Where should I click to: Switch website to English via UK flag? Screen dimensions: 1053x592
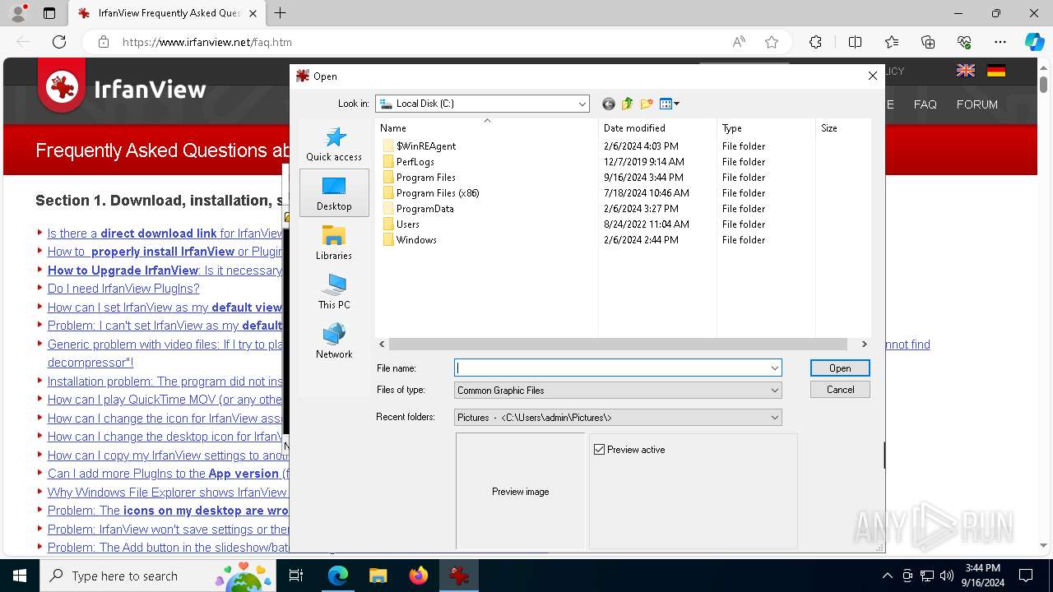pos(966,71)
